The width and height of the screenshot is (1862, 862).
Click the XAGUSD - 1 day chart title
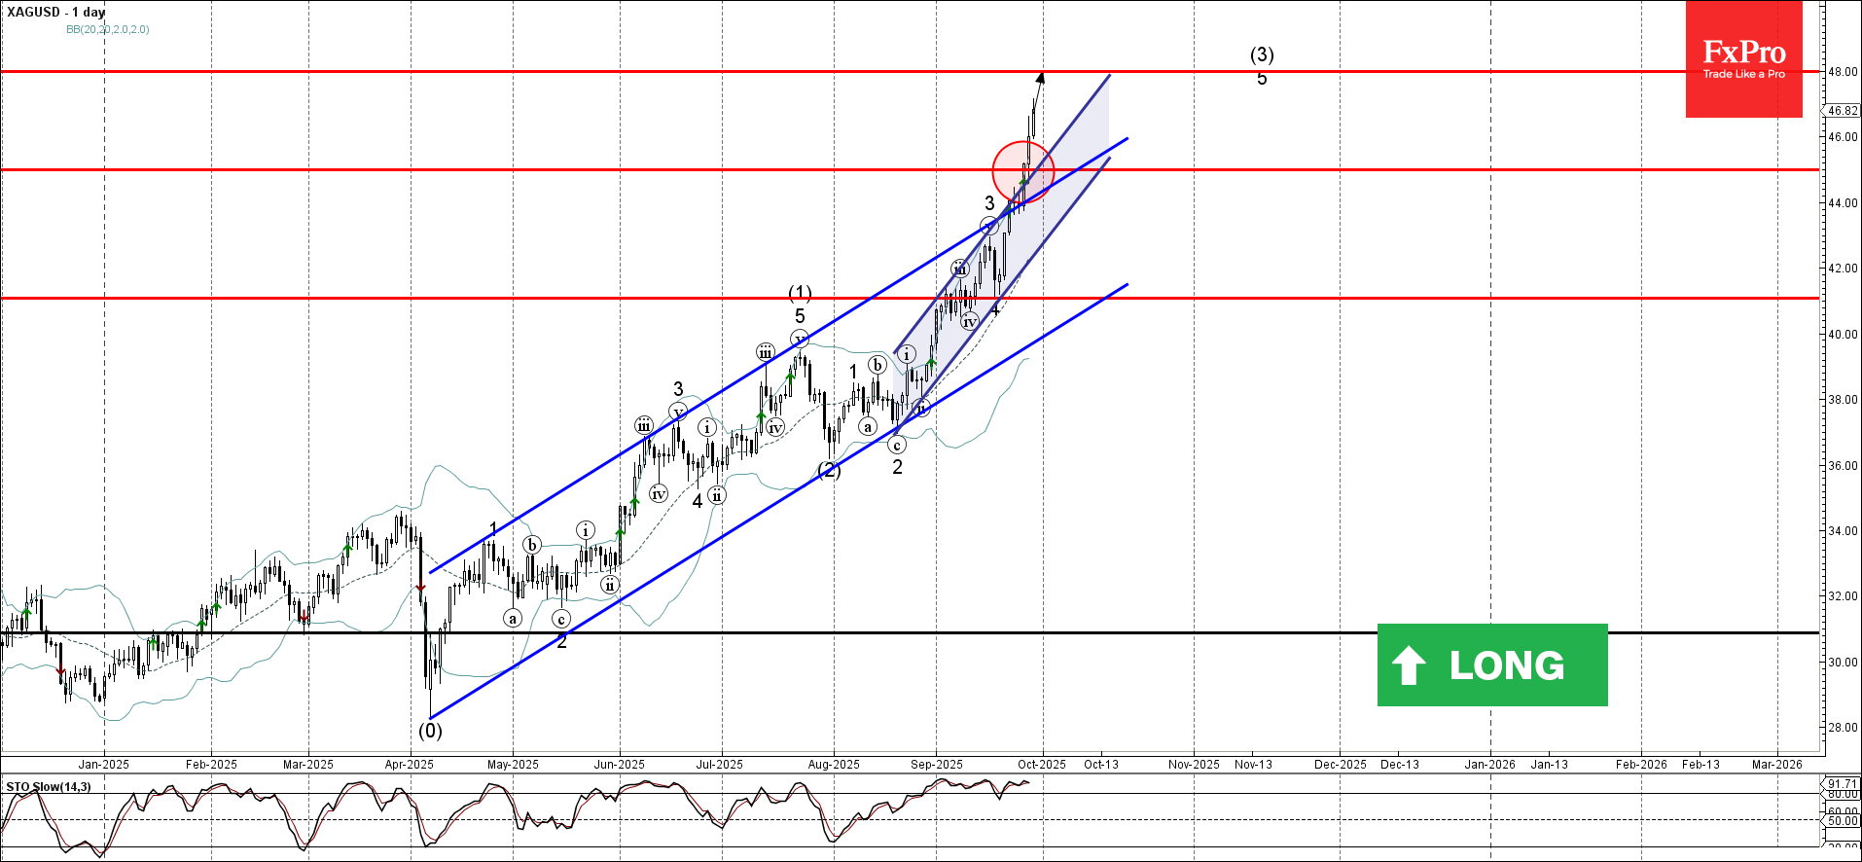coord(56,12)
